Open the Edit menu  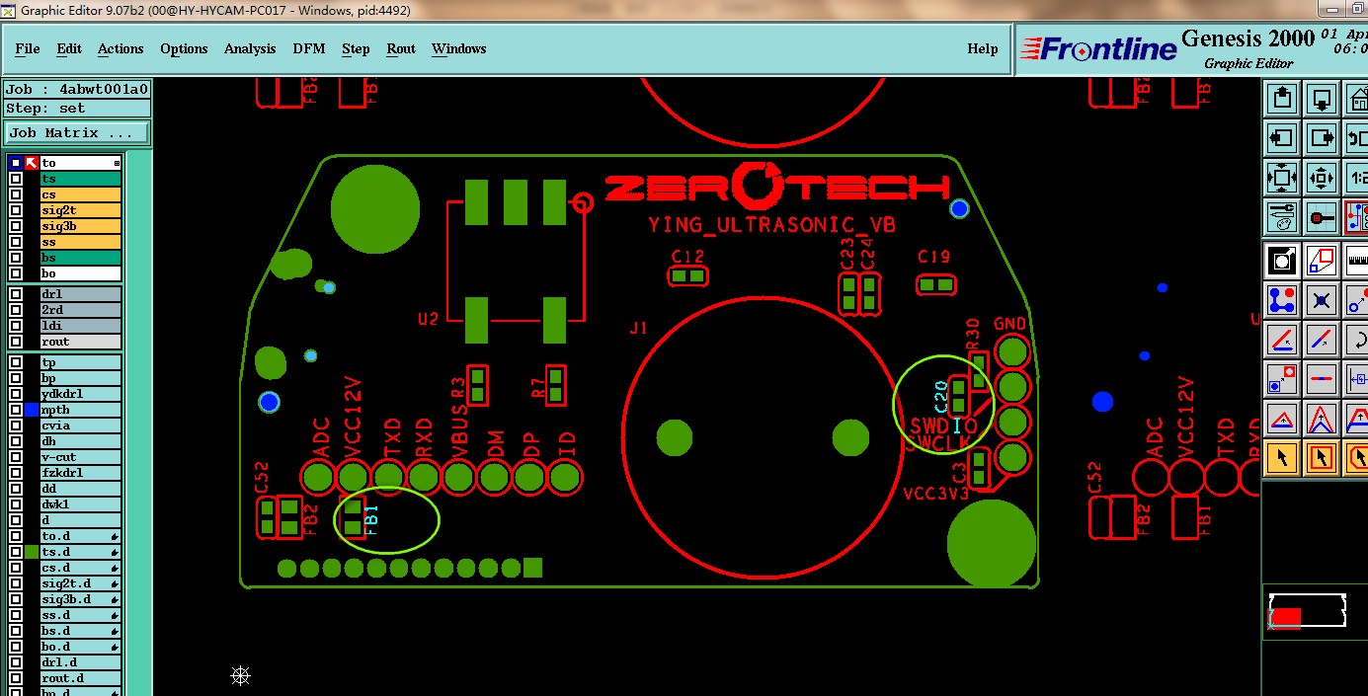[x=69, y=48]
